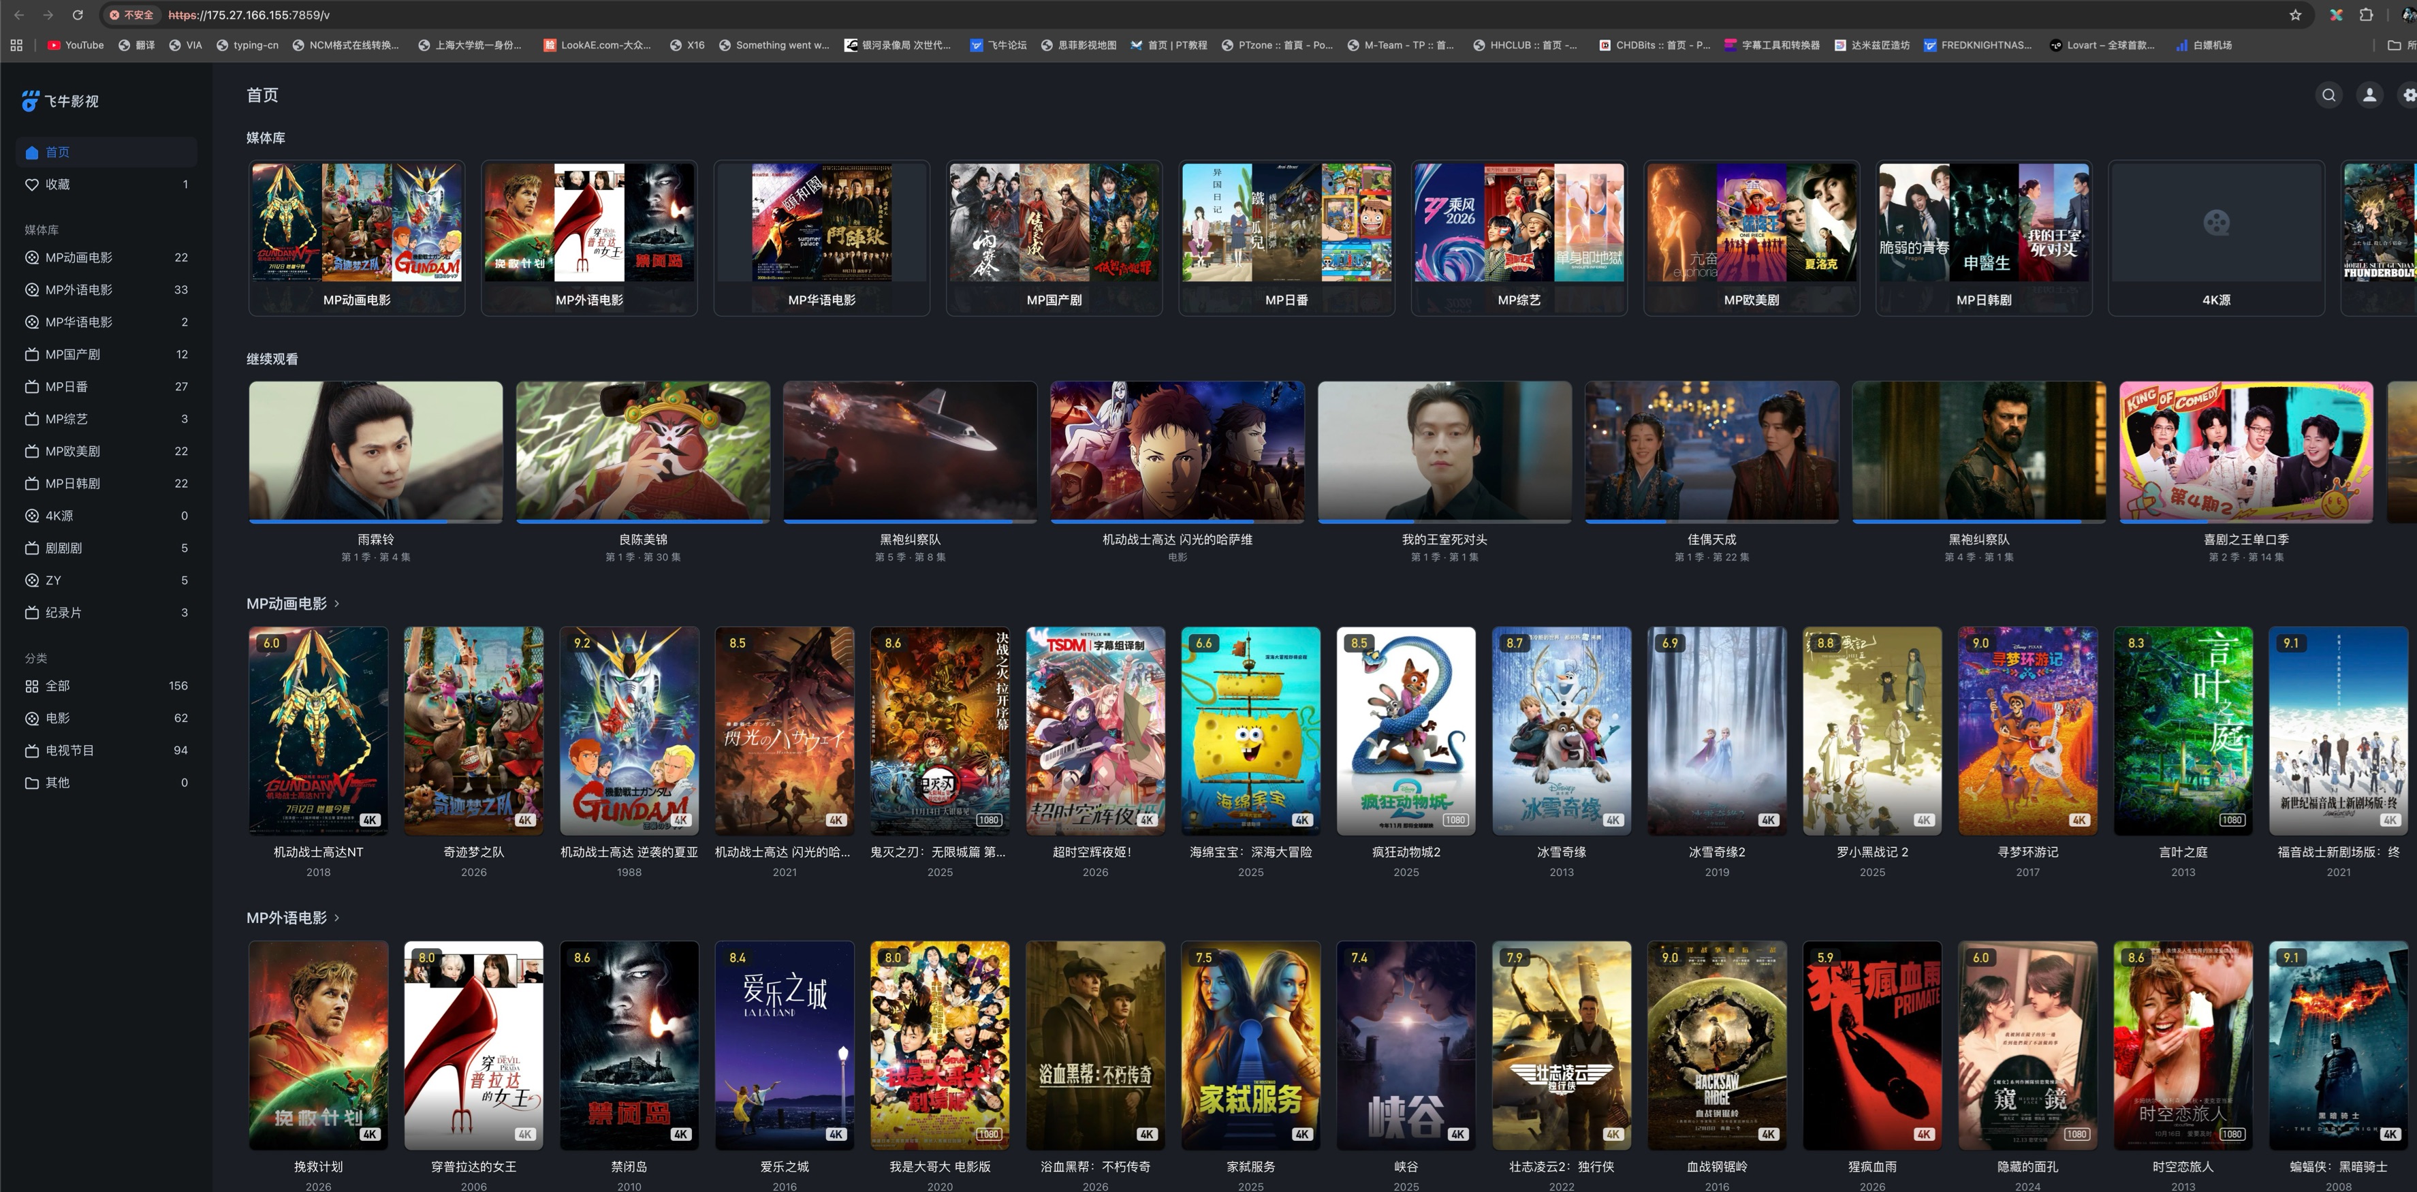Screen dimensions: 2417x1192
Task: Open 剧剧剧 in the sidebar
Action: point(106,547)
